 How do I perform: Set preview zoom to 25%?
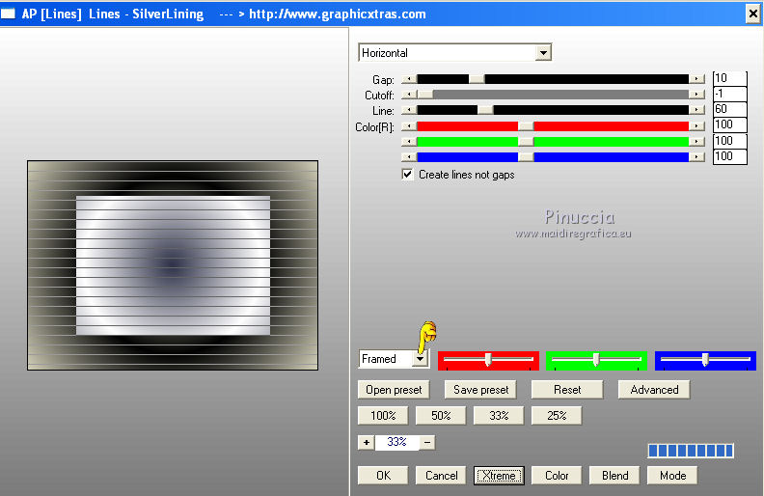(557, 416)
